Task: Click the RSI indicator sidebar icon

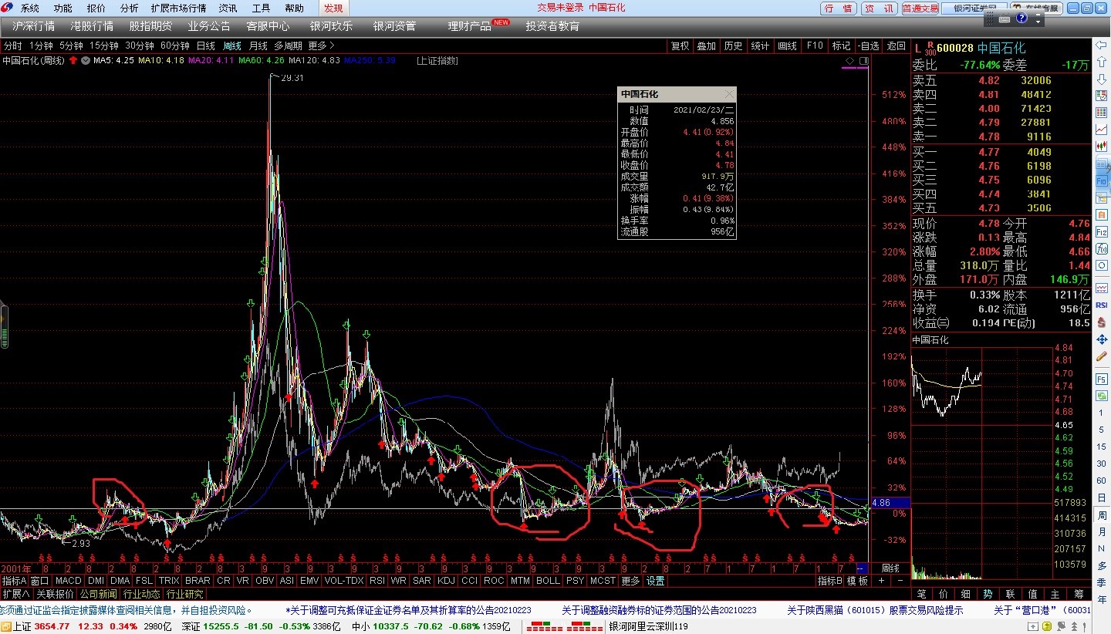Action: pos(1102,305)
